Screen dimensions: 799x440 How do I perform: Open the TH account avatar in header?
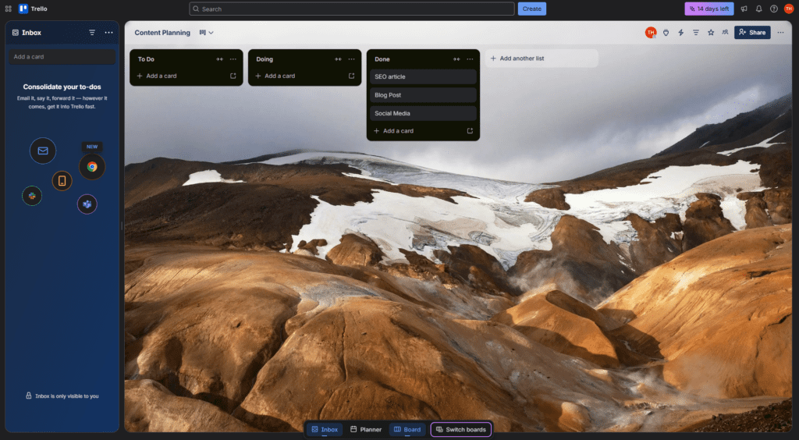pos(788,9)
